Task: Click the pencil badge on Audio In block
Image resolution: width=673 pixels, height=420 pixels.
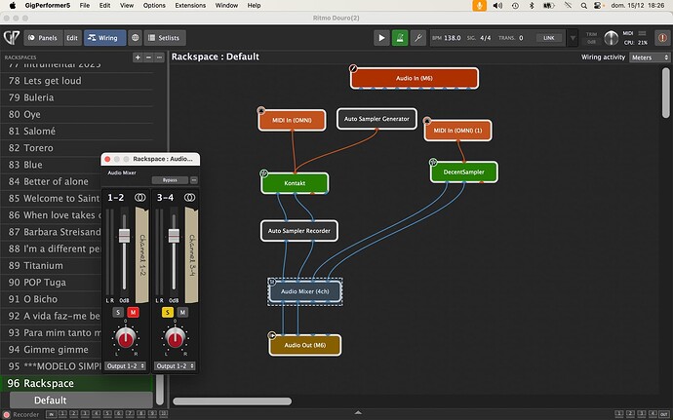Action: [x=353, y=68]
